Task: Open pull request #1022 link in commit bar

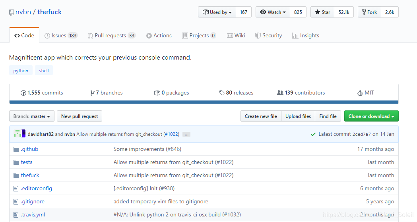Action: click(171, 134)
